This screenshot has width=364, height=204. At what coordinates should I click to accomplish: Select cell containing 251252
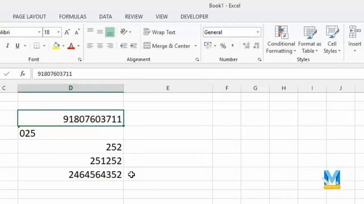click(x=71, y=161)
